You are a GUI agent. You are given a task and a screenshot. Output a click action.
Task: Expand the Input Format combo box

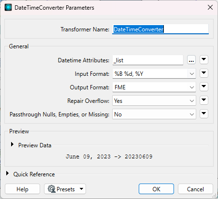click(154, 74)
